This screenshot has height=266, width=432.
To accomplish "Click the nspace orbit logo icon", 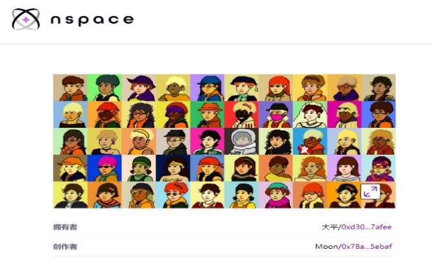I will pos(26,19).
